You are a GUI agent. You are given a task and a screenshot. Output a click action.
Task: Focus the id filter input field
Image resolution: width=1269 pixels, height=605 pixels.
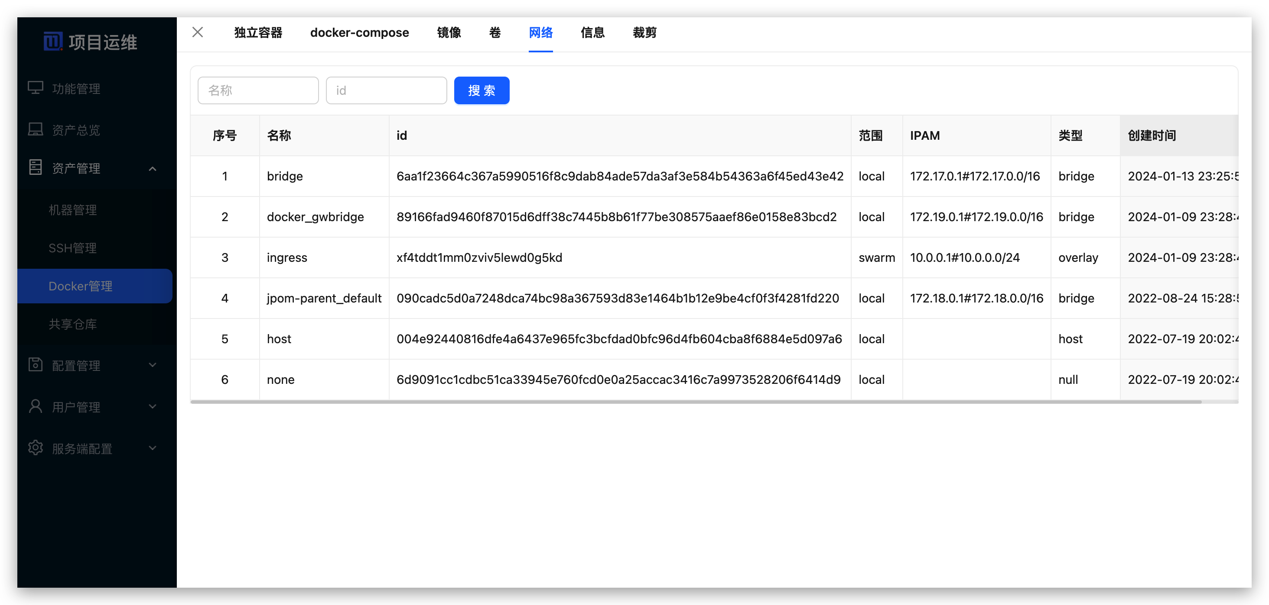(x=386, y=90)
